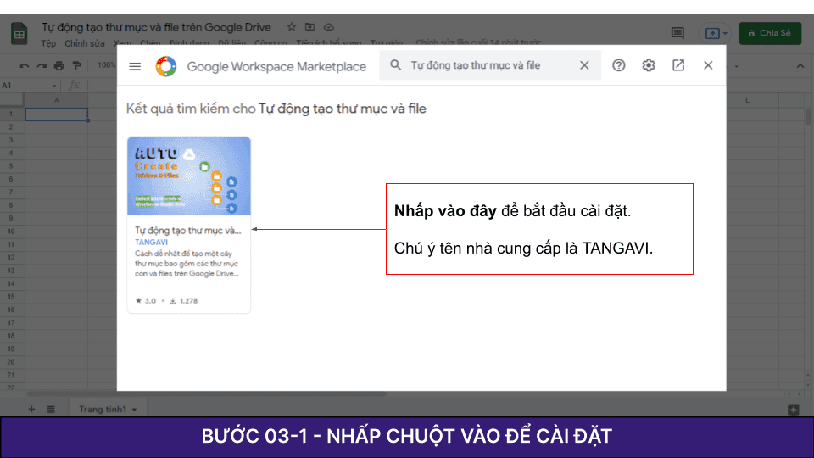The image size is (814, 458).
Task: Click the Google Workspace Marketplace logo
Action: (x=166, y=66)
